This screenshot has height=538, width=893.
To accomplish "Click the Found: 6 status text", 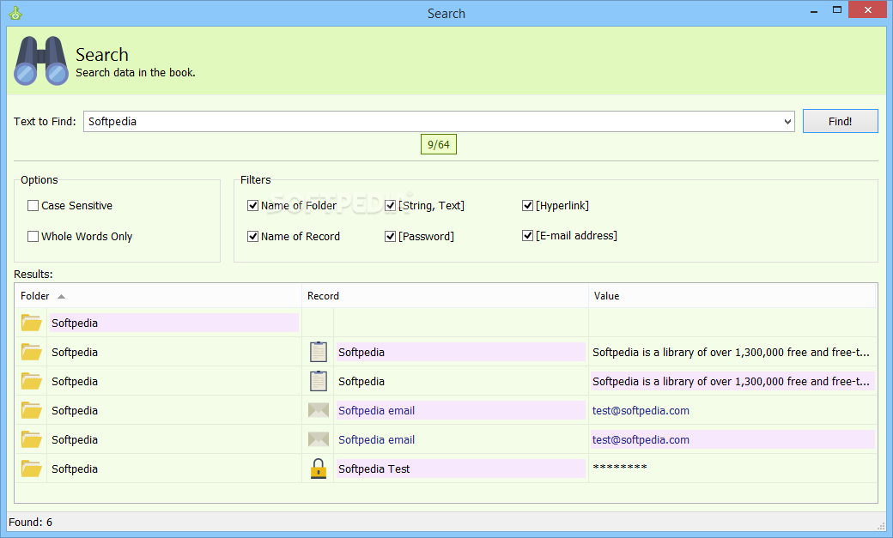I will (x=30, y=522).
